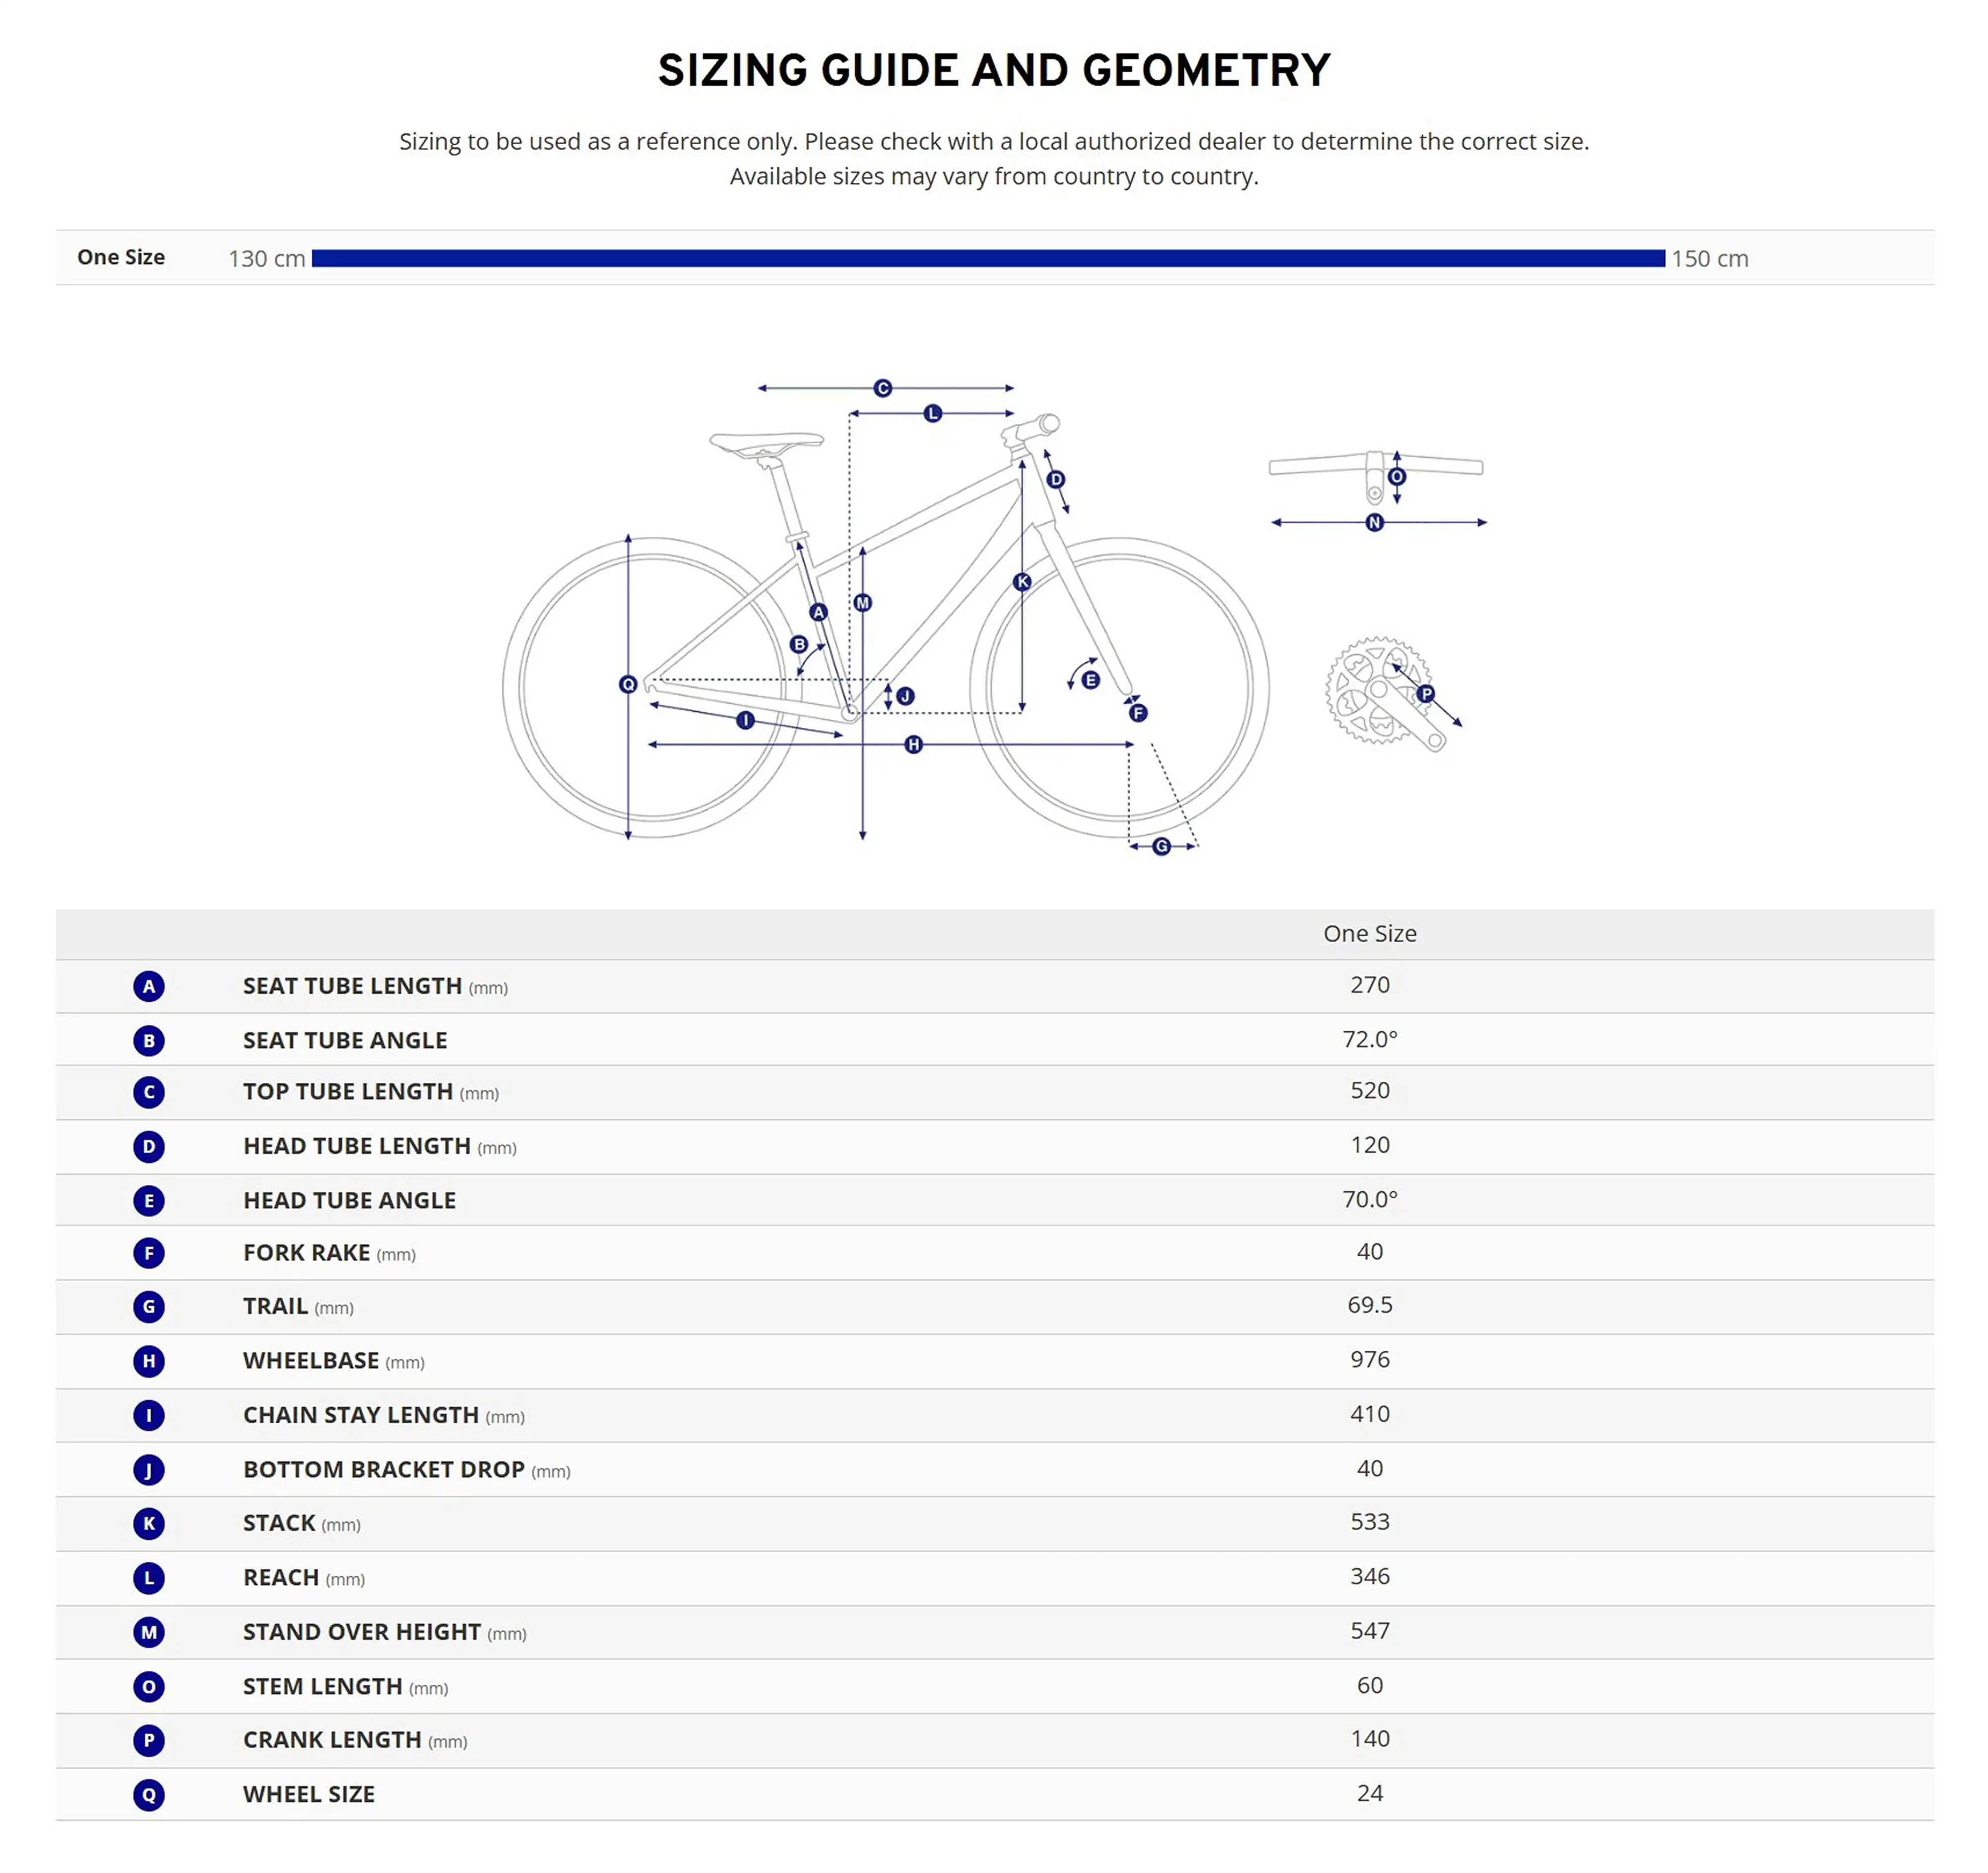Click the N marker under the handlebar drawing
This screenshot has width=1988, height=1873.
pyautogui.click(x=1374, y=522)
